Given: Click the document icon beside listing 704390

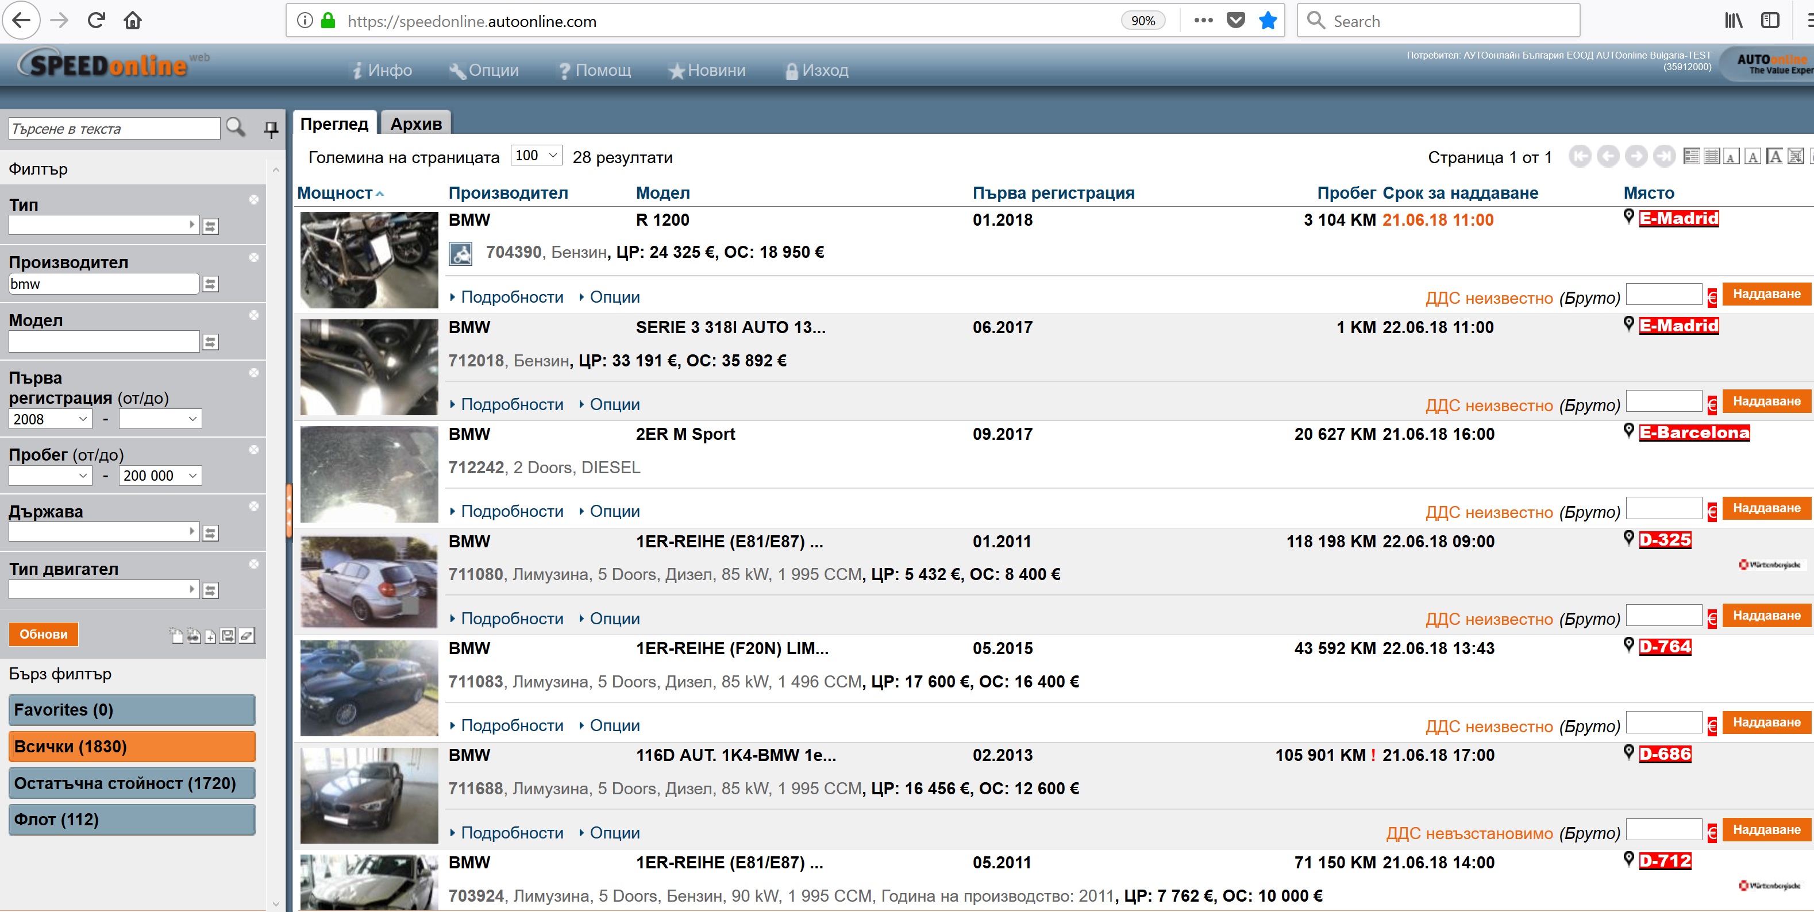Looking at the screenshot, I should click(461, 253).
